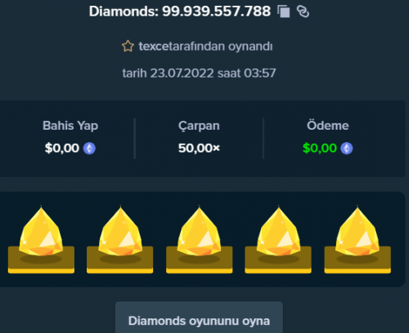
Task: Click the Ethereum icon under Ödeme
Action: coord(347,149)
